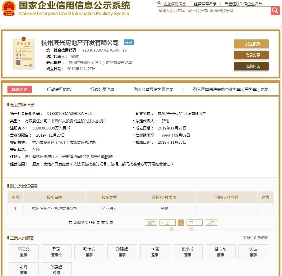Click 下一页 pagination button

click(x=195, y=223)
